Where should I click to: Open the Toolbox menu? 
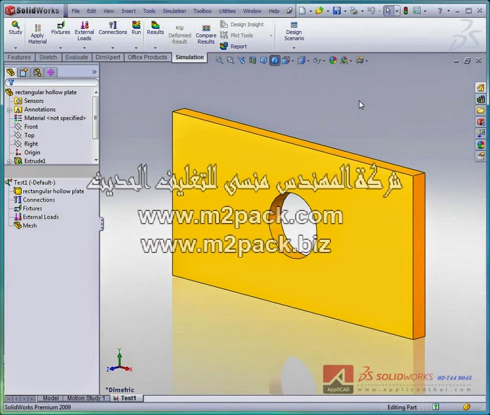(x=202, y=11)
